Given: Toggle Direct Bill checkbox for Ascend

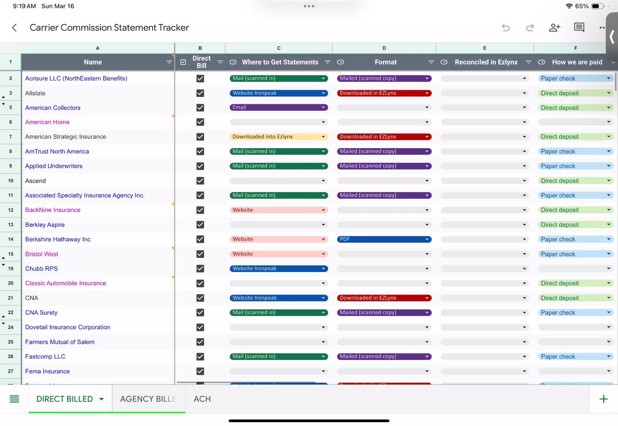Looking at the screenshot, I should tap(200, 181).
